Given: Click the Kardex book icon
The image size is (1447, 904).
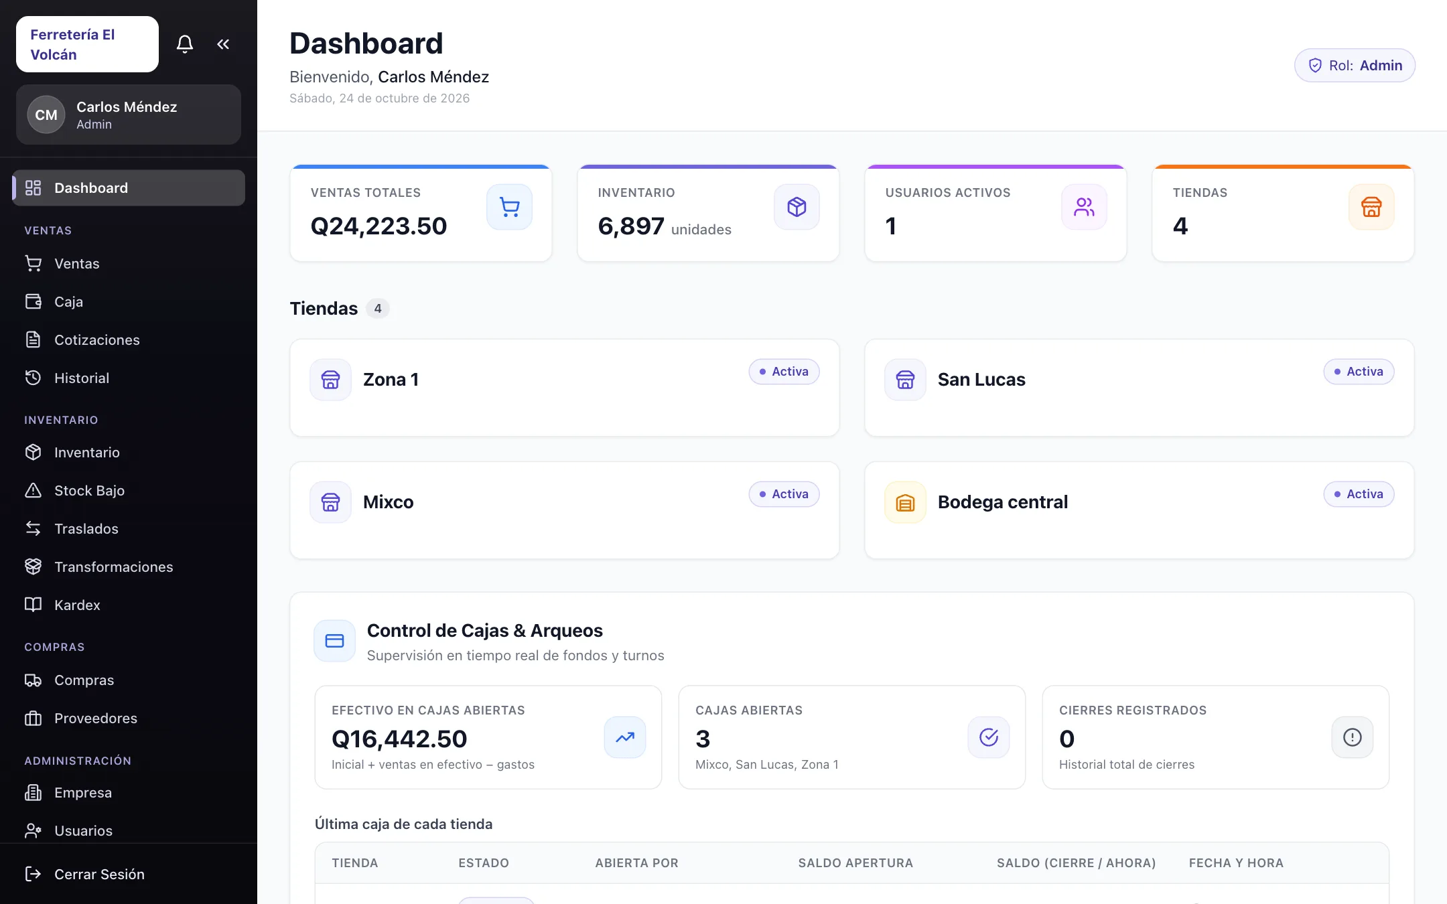Looking at the screenshot, I should click(x=33, y=605).
